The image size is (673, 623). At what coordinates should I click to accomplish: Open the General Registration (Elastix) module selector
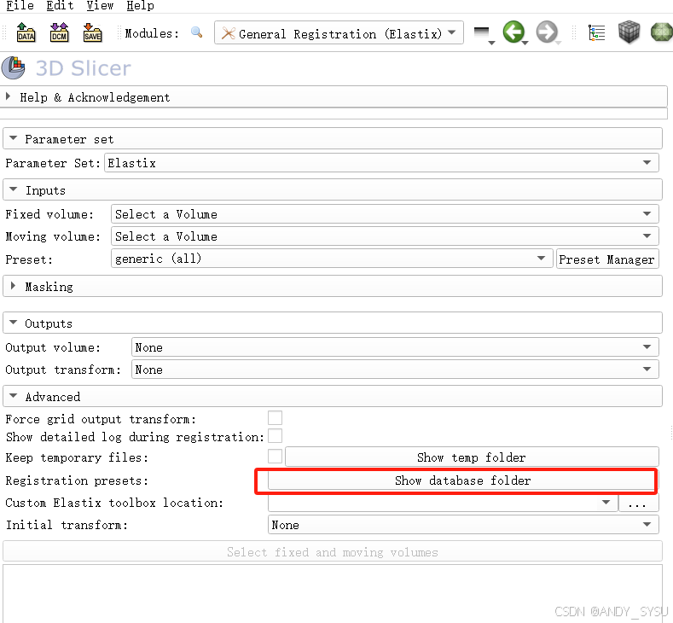339,32
